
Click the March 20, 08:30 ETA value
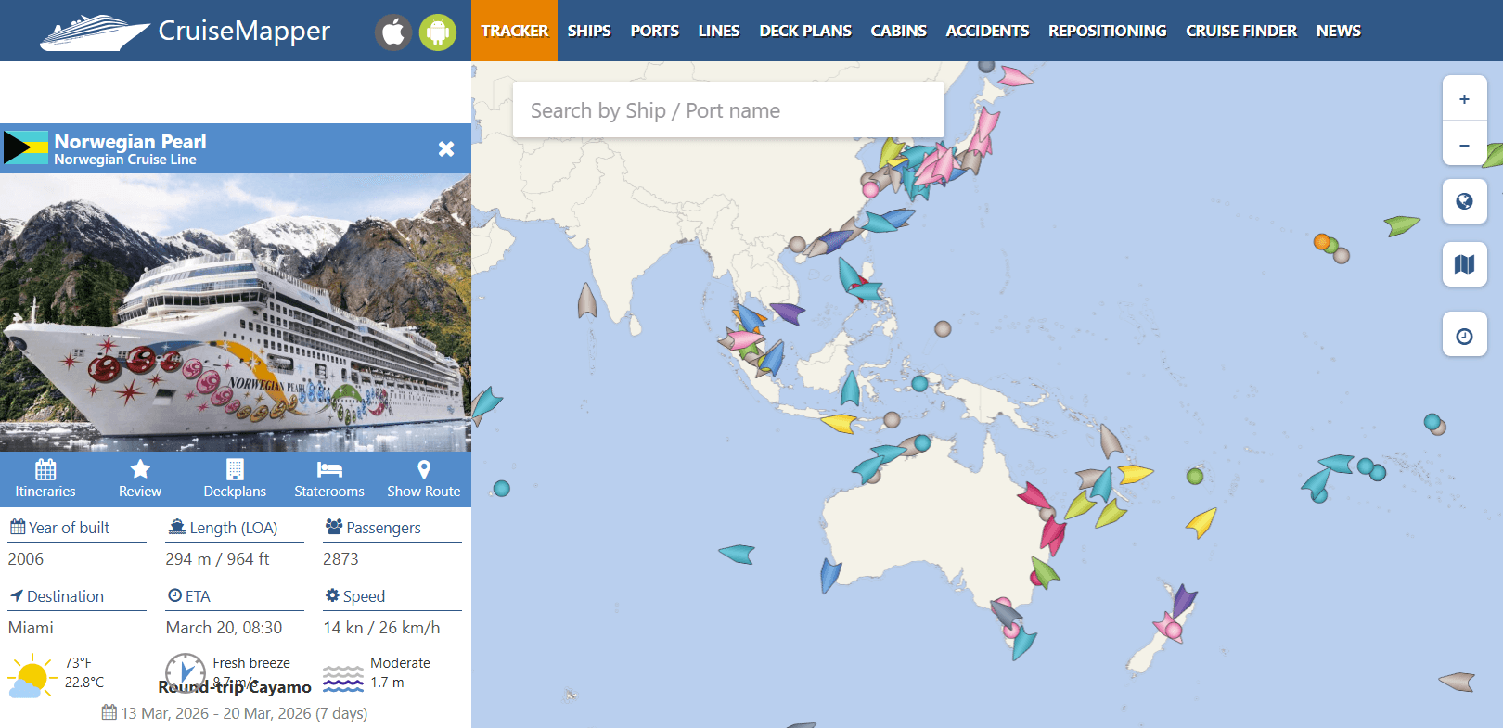(x=224, y=628)
